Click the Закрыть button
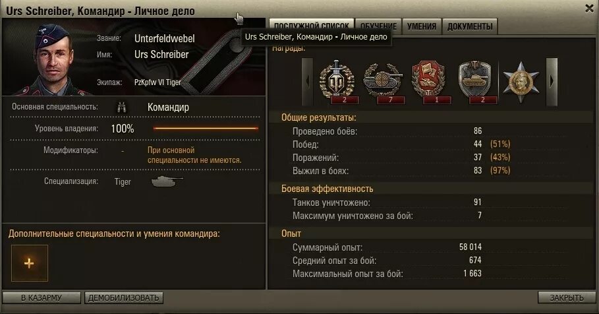 (567, 298)
